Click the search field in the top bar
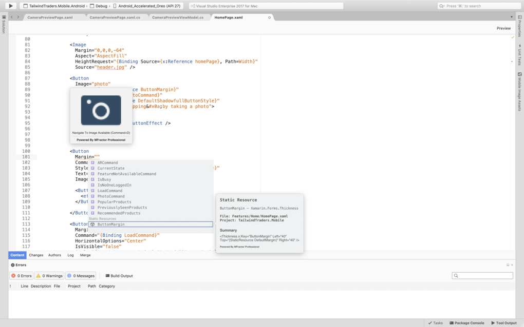The image size is (524, 327). [479, 6]
